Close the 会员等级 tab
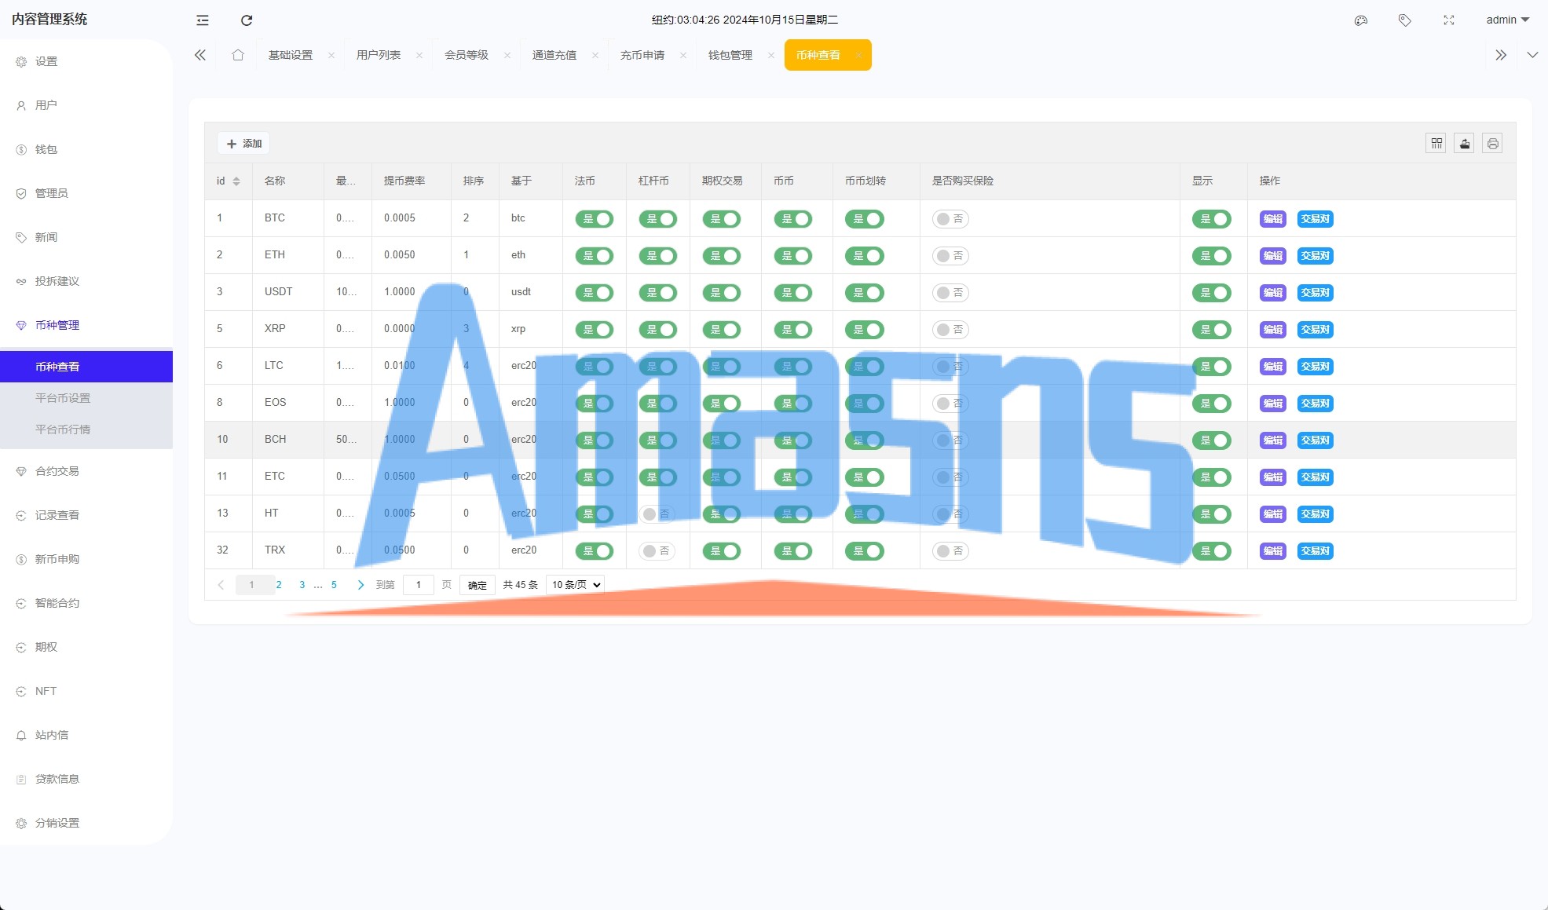1548x910 pixels. tap(507, 55)
